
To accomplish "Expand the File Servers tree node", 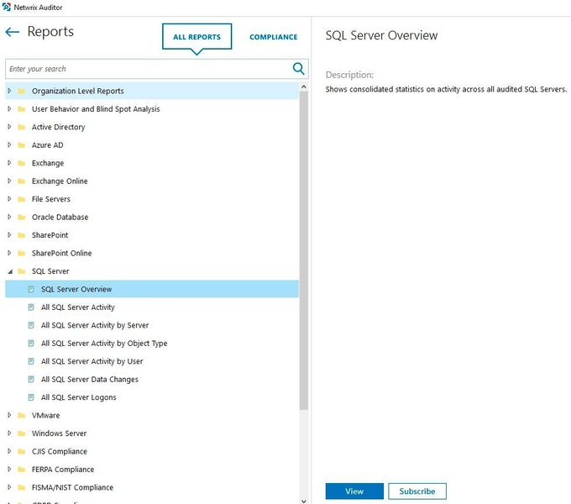I will (x=9, y=199).
